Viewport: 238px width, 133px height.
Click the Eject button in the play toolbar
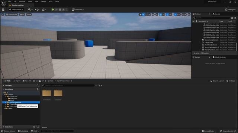64,10
